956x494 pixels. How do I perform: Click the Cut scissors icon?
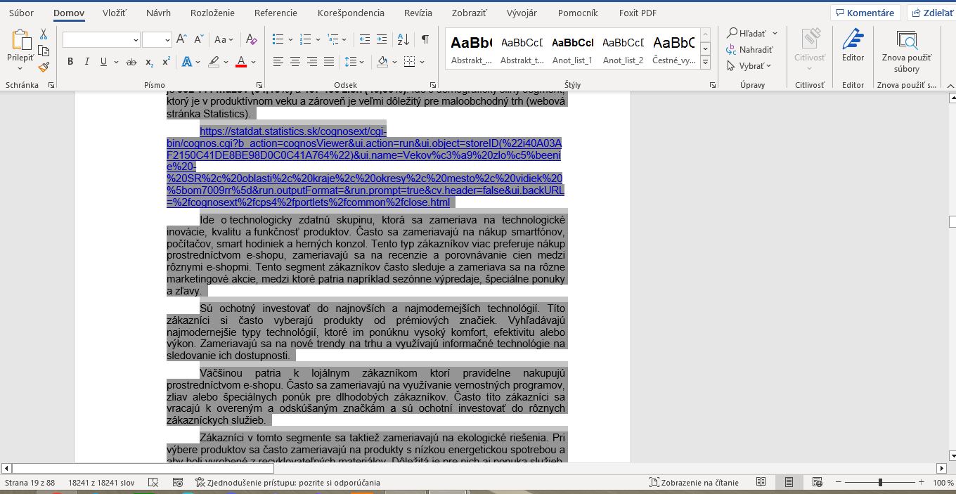tap(44, 34)
